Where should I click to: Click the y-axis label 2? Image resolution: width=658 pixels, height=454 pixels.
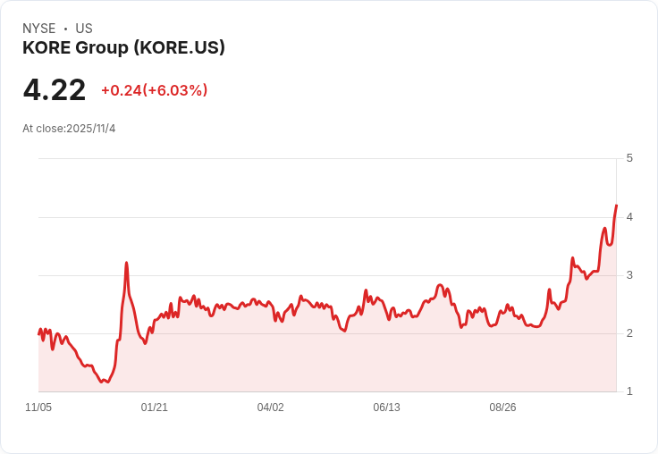coord(629,332)
